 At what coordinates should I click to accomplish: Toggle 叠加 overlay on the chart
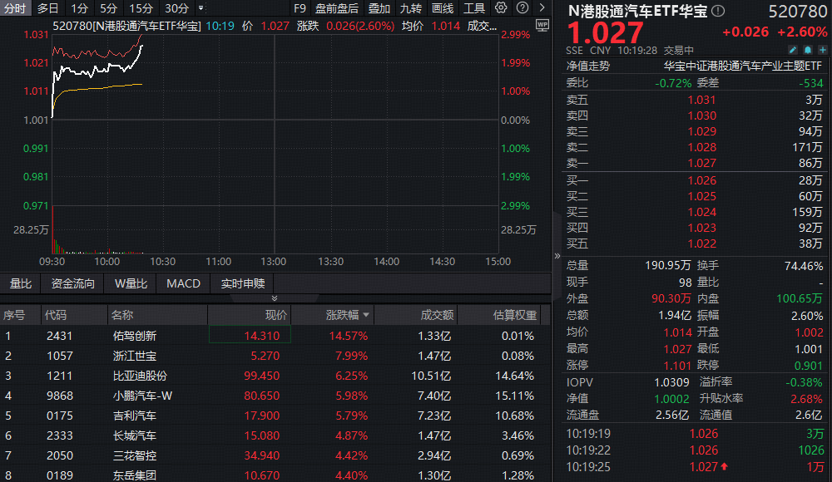tap(379, 8)
